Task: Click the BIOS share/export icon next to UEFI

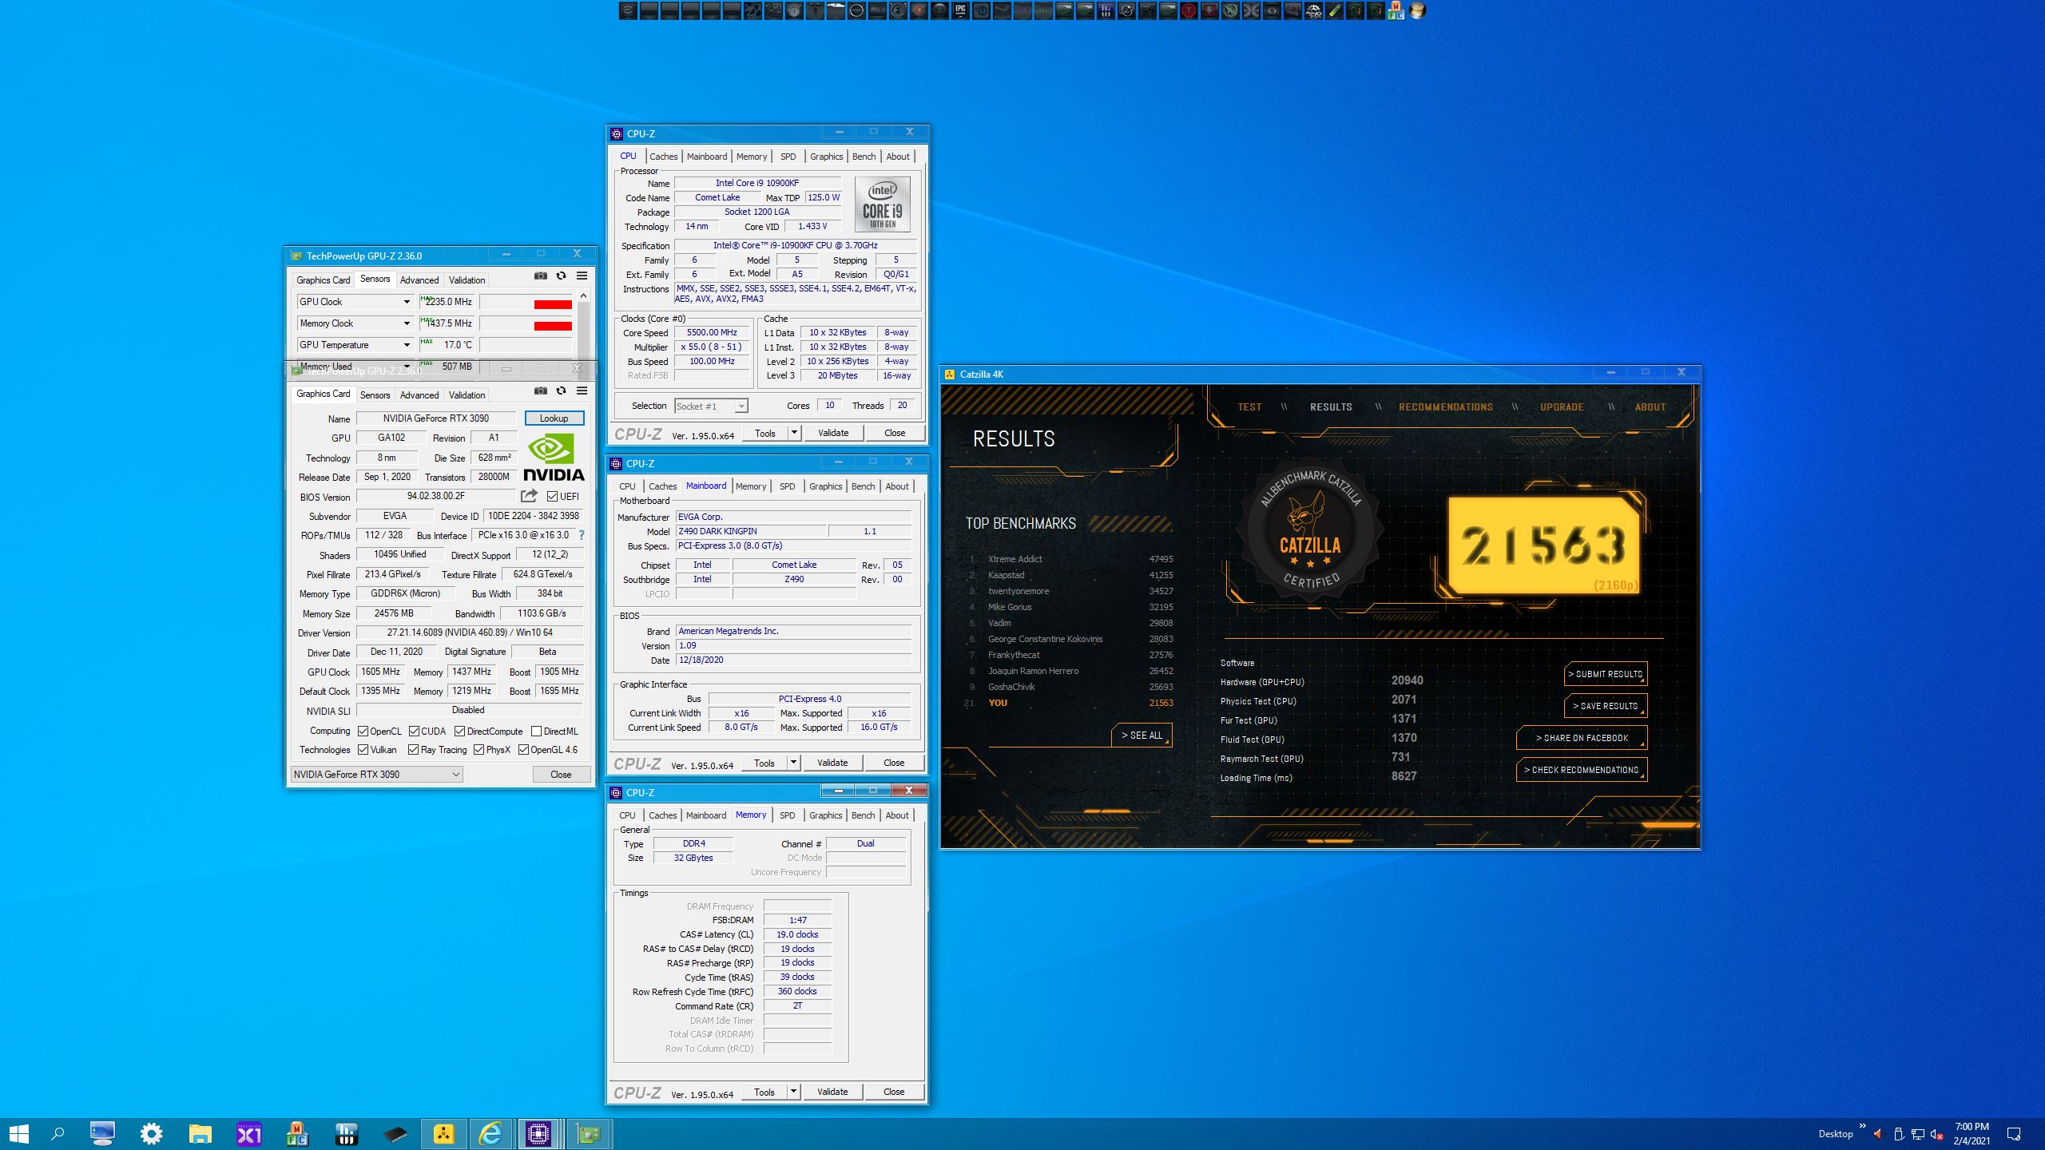Action: [x=529, y=496]
